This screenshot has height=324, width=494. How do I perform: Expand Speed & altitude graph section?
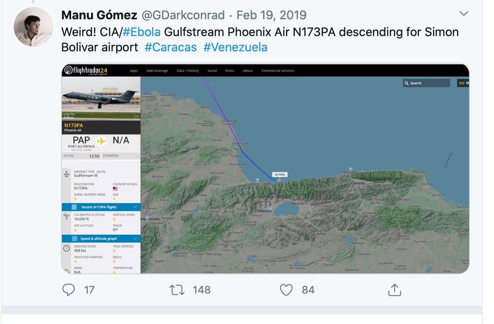[x=101, y=238]
